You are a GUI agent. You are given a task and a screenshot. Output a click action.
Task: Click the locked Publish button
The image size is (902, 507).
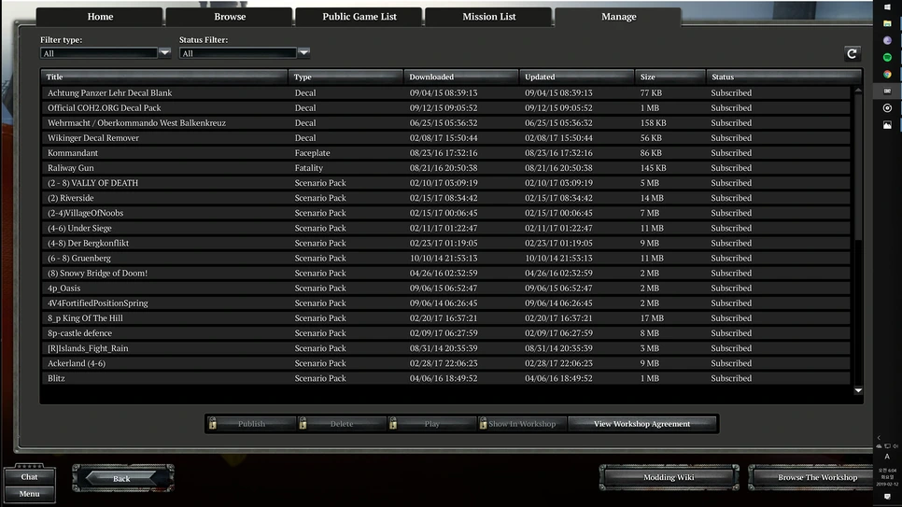click(251, 424)
